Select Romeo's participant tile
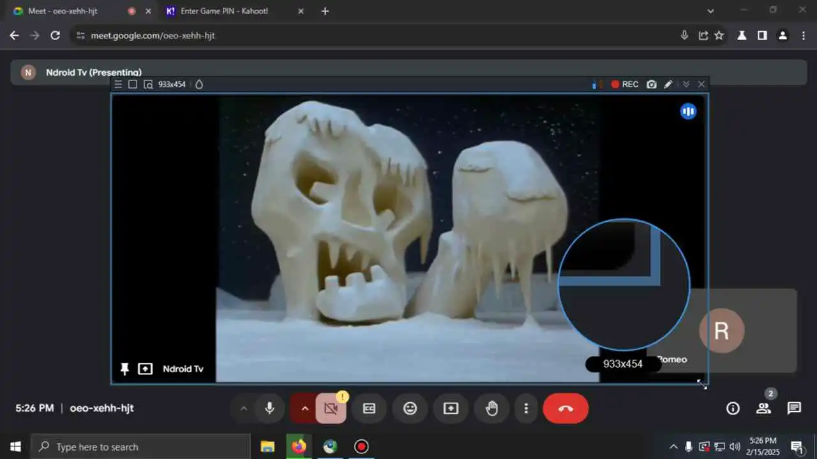 click(x=721, y=331)
